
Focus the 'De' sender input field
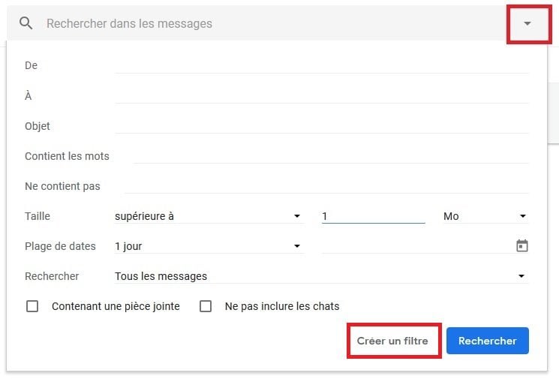click(321, 65)
